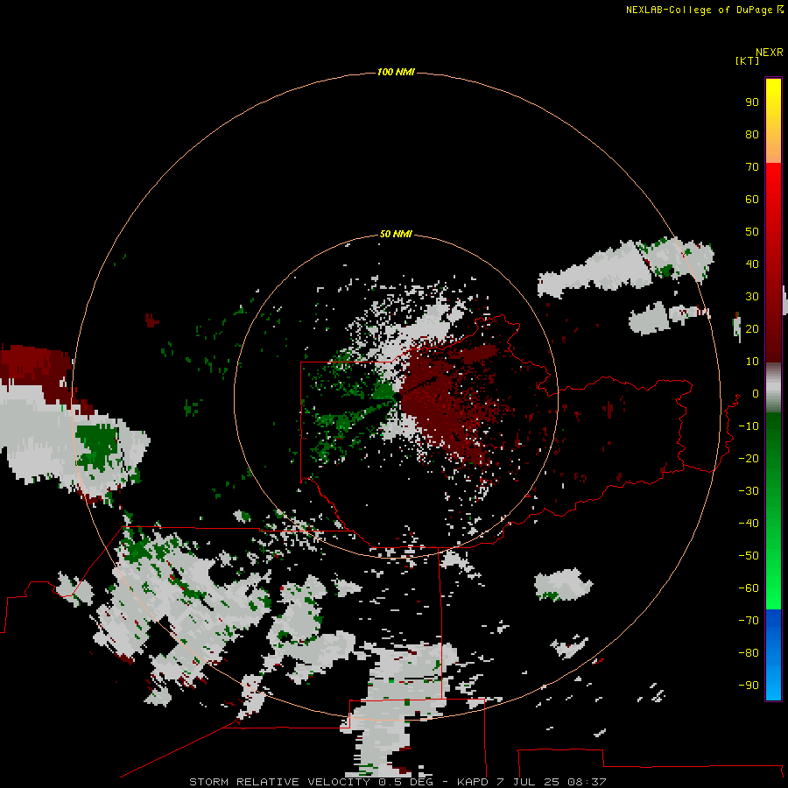Click the 70 value on the velocity scale
The height and width of the screenshot is (788, 788).
point(752,167)
